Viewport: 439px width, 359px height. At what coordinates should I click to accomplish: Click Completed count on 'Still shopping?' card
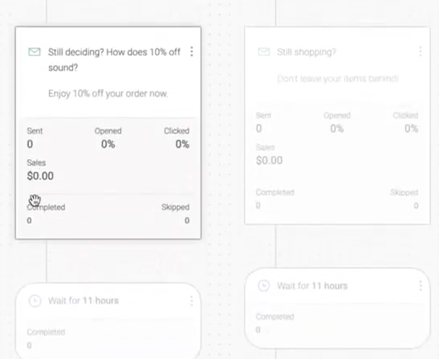tap(258, 206)
